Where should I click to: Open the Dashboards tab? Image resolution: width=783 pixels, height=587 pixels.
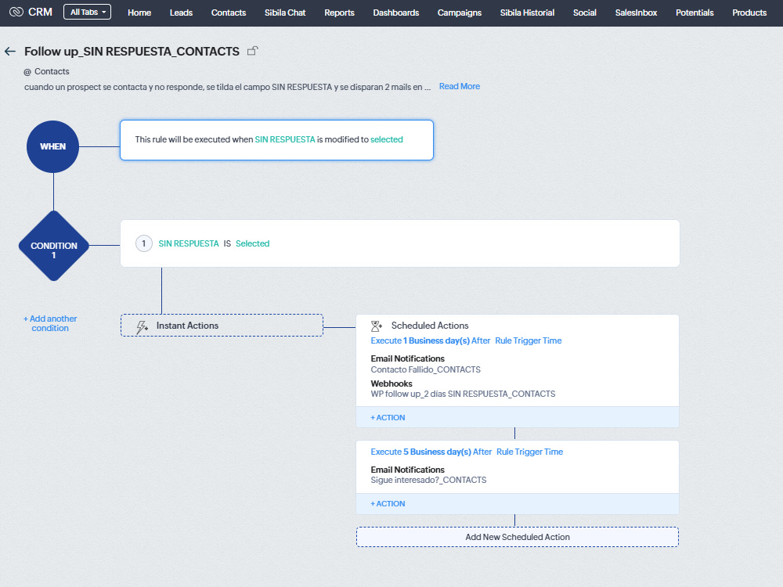395,13
